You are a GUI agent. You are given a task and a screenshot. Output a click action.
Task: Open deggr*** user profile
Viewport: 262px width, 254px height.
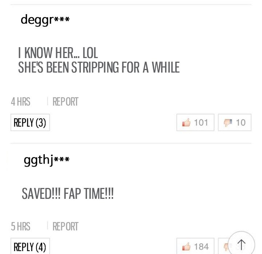tap(45, 20)
